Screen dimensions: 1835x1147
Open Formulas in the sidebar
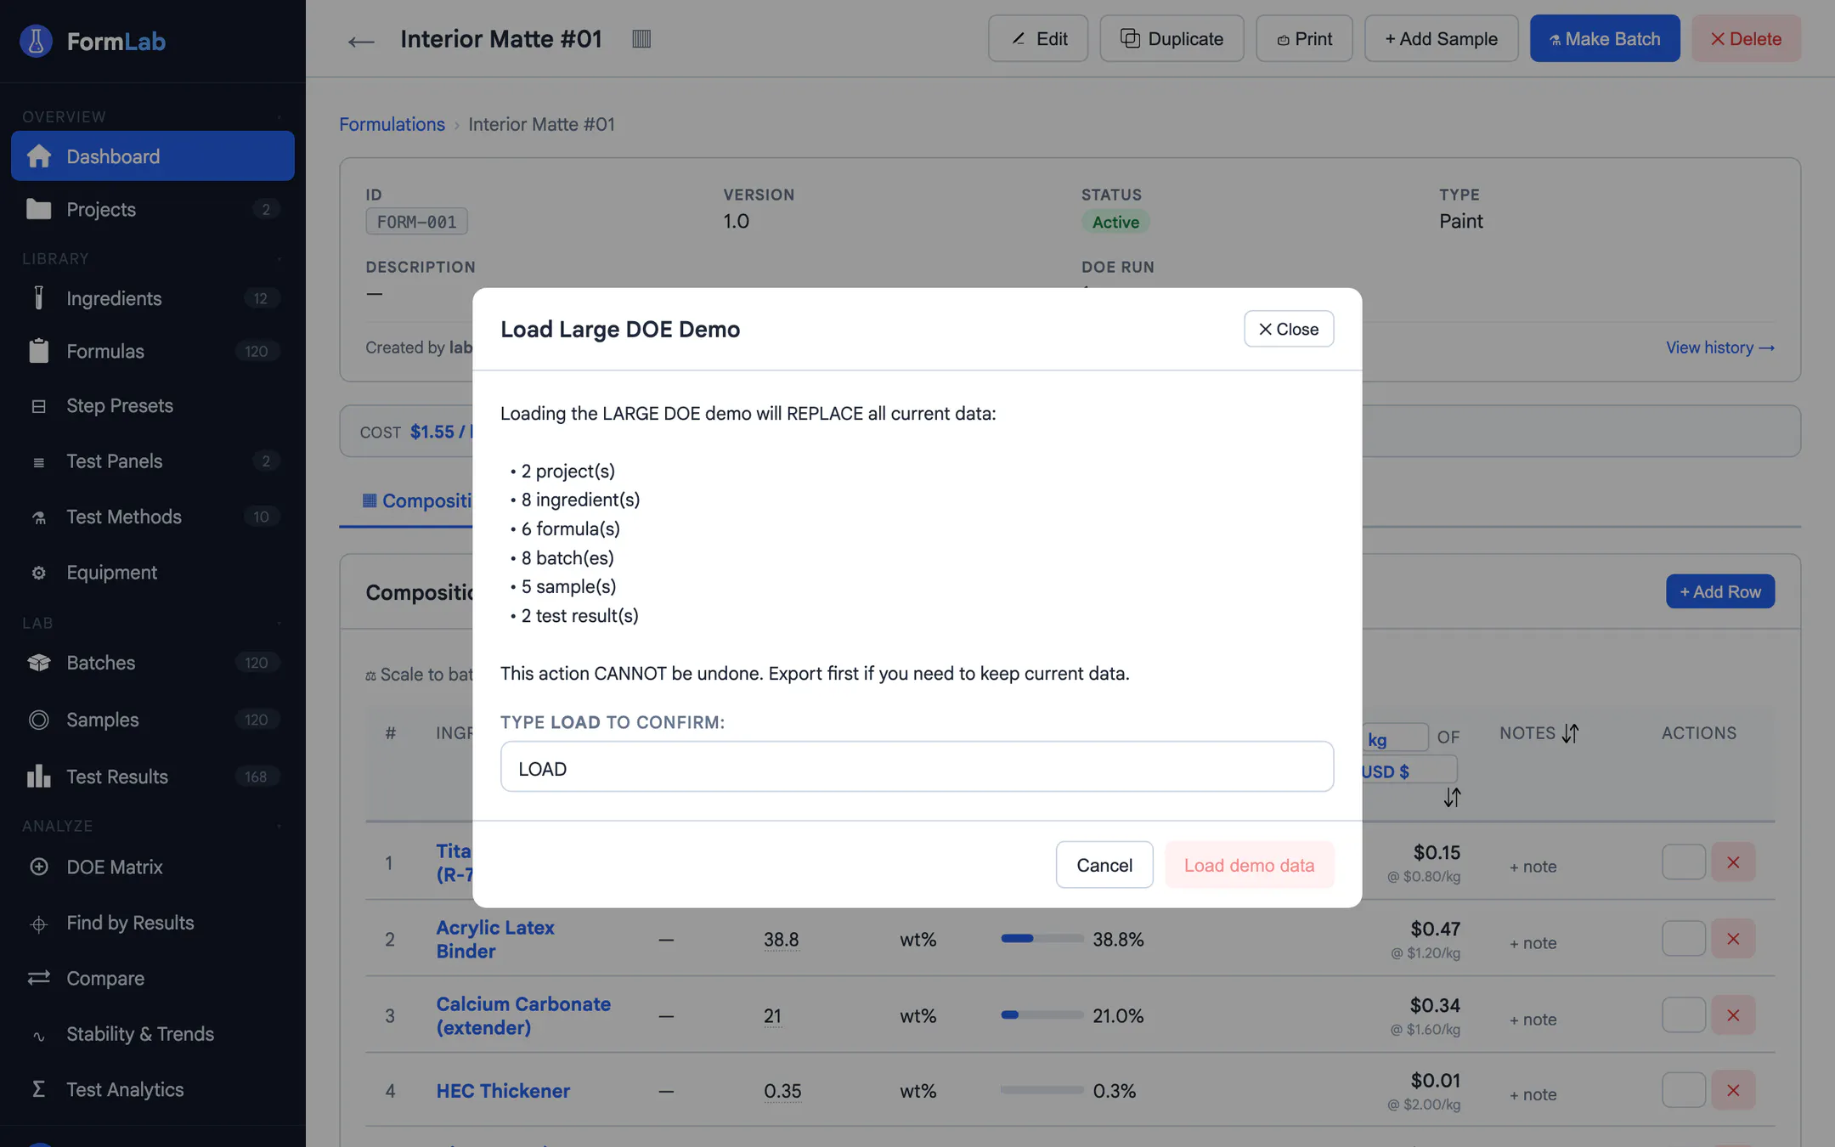(x=153, y=351)
